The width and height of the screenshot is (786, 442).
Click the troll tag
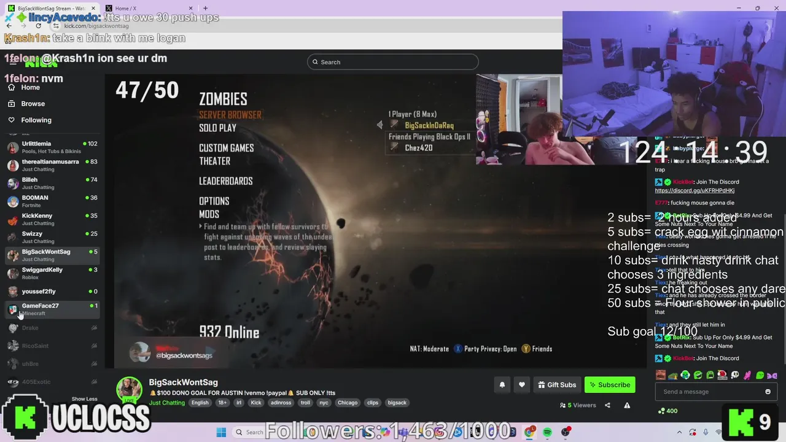[305, 403]
